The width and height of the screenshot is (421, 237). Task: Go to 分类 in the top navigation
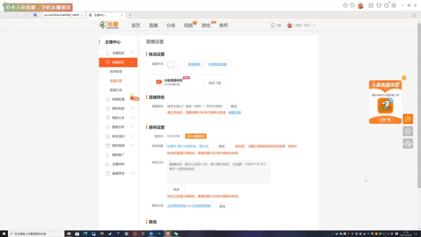coord(171,25)
